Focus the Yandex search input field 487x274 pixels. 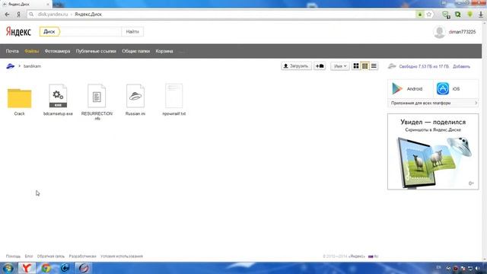[91, 32]
